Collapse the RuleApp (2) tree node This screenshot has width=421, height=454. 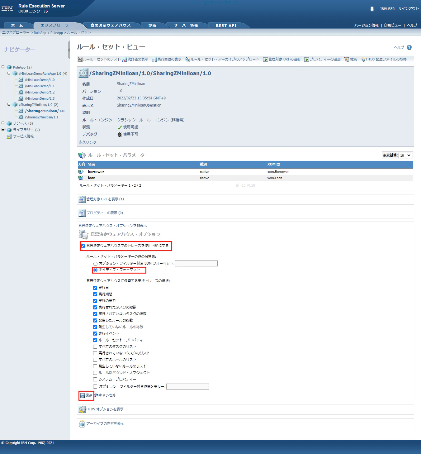3,67
